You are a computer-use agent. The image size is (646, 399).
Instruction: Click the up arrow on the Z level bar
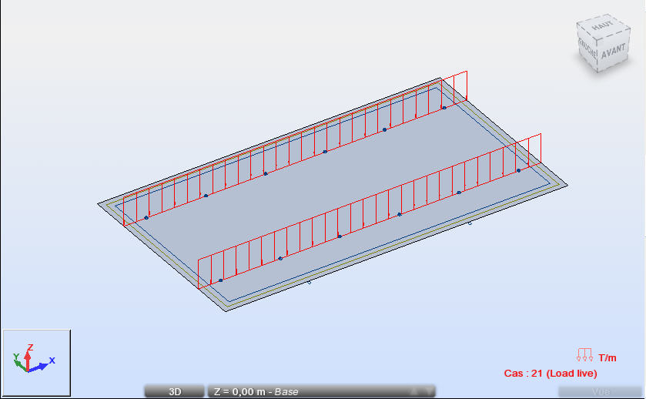pos(414,391)
